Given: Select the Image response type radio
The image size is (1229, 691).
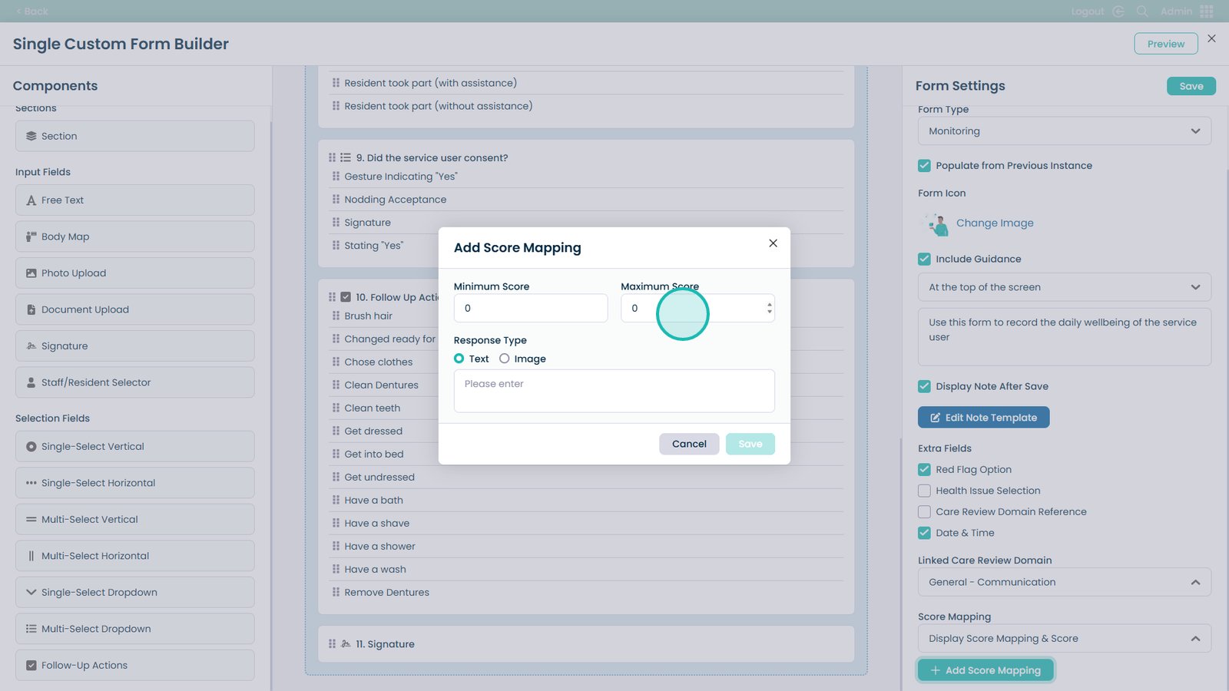Looking at the screenshot, I should pyautogui.click(x=504, y=359).
